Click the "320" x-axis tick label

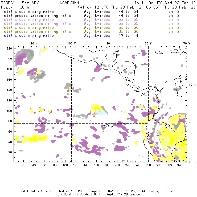pyautogui.click(x=179, y=165)
